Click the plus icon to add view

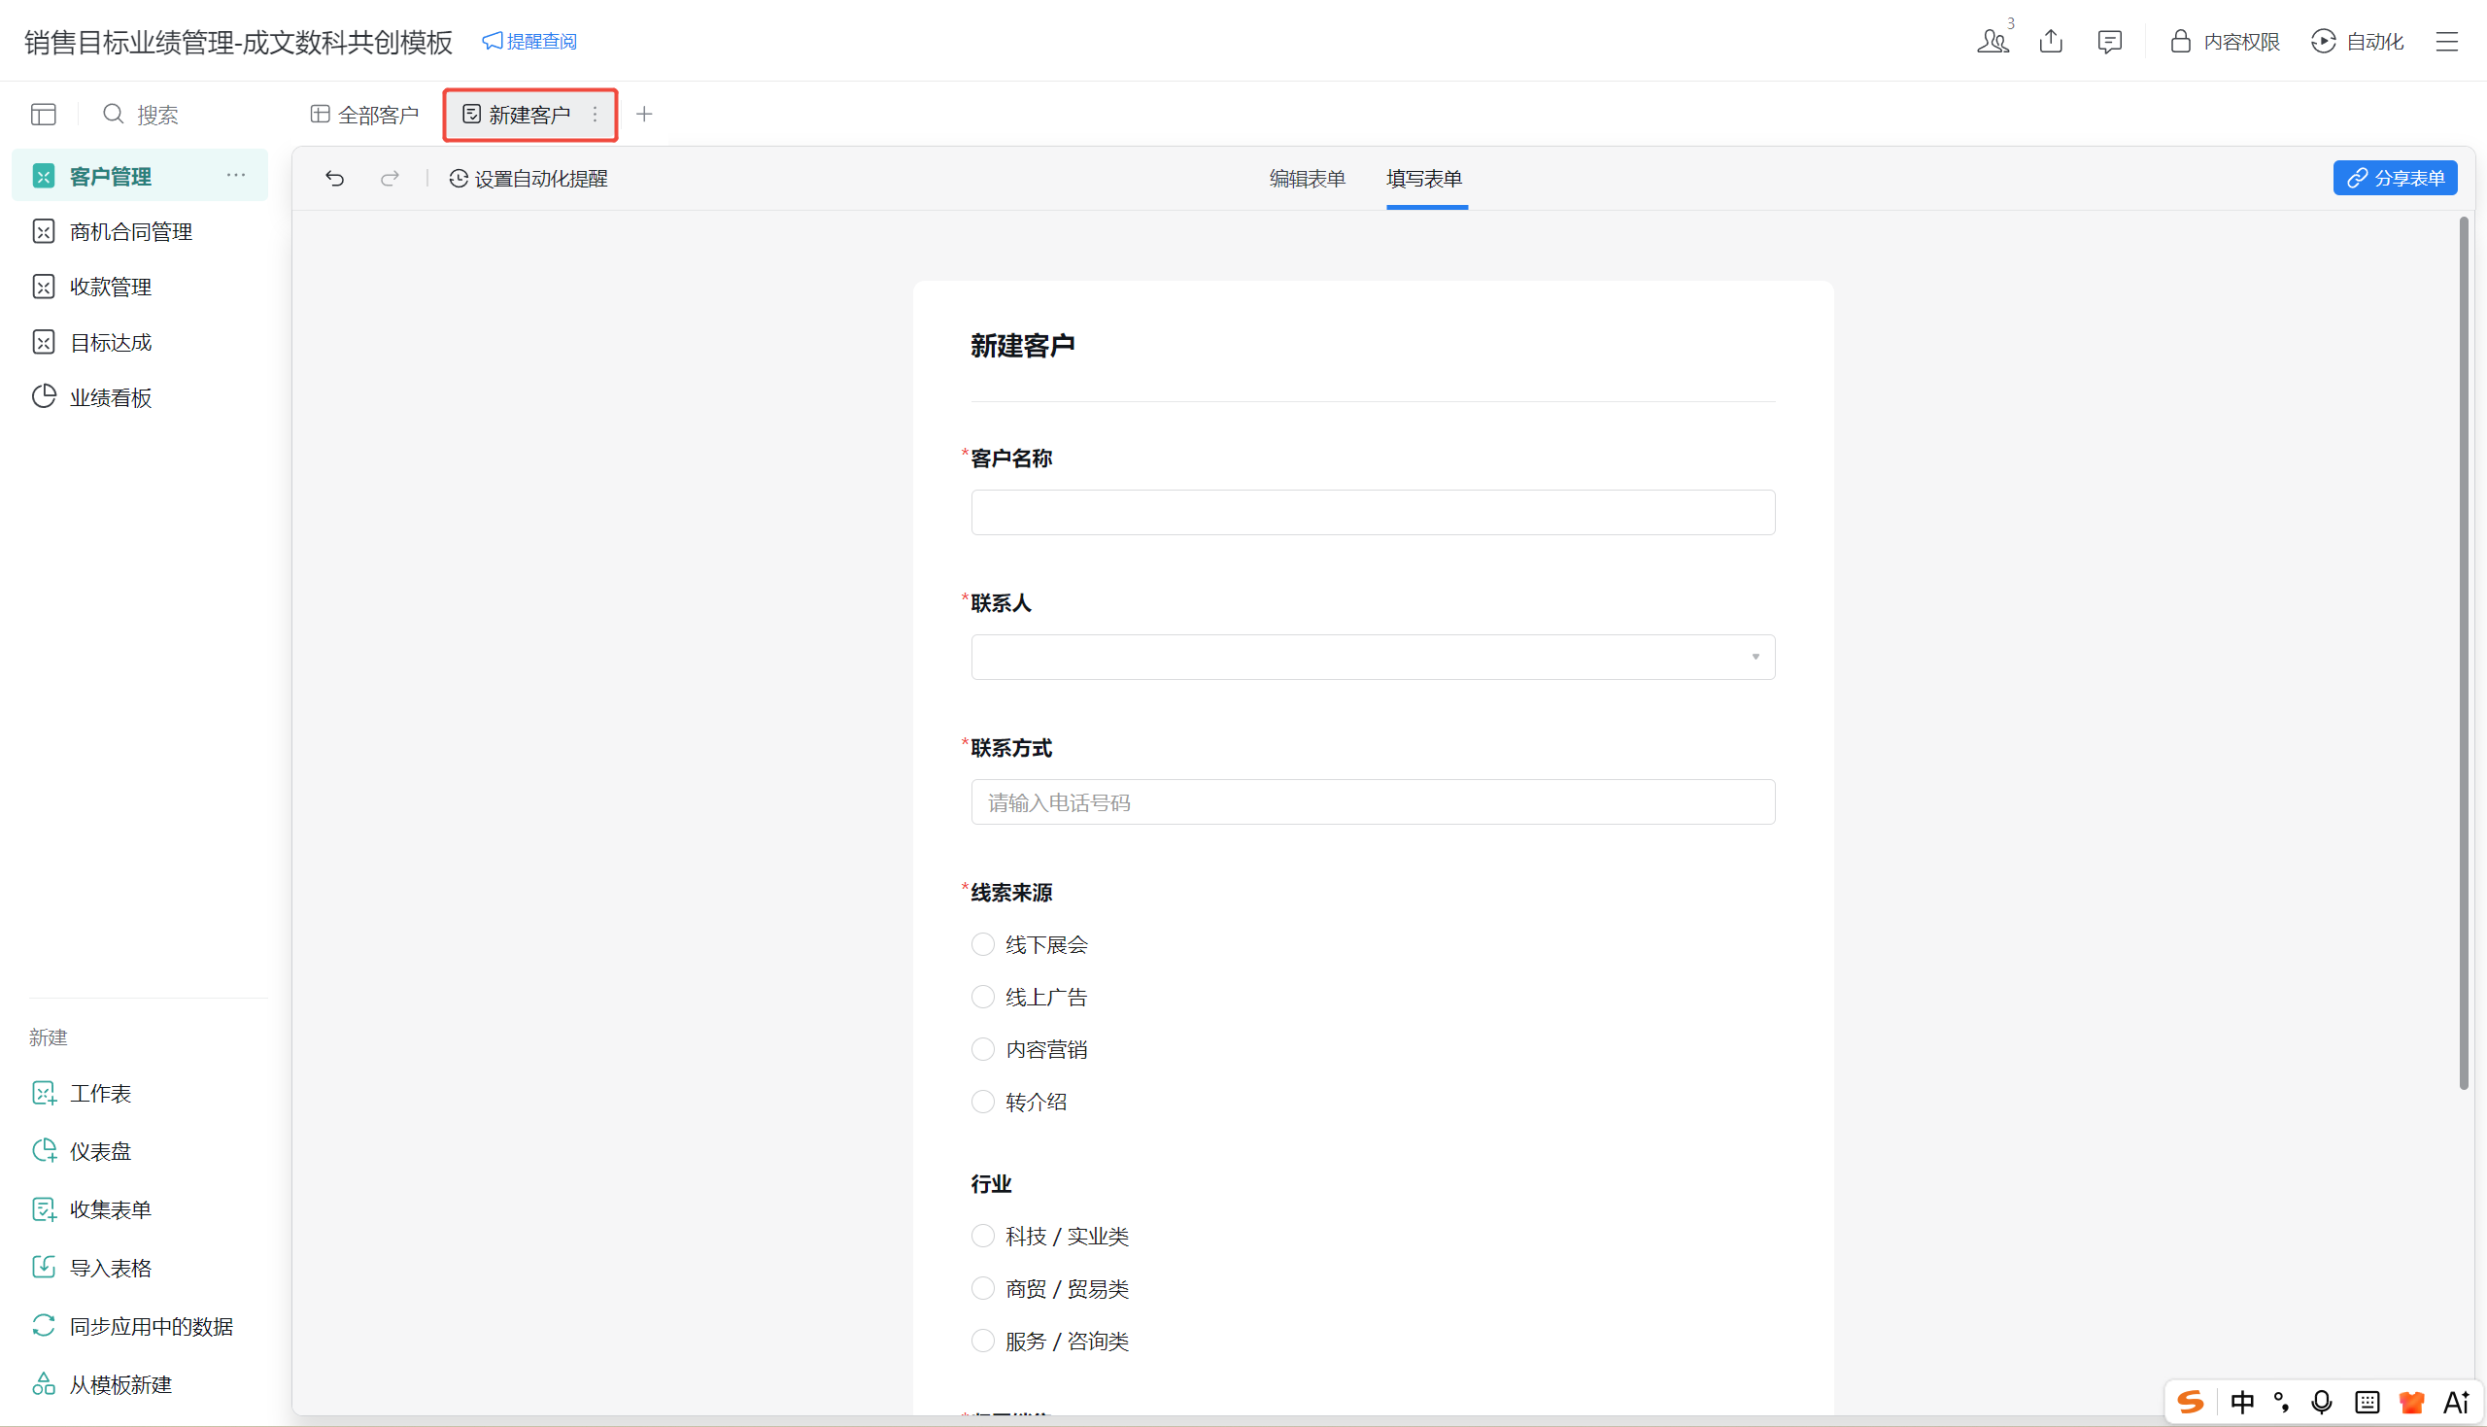[644, 115]
